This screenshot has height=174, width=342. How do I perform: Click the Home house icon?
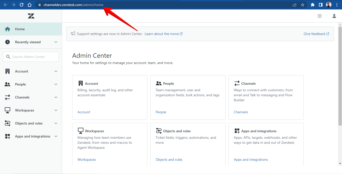coord(8,29)
